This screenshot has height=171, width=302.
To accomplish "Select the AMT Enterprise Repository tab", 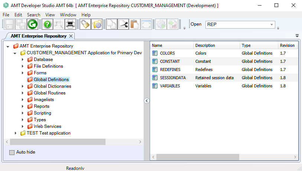I will point(39,36).
